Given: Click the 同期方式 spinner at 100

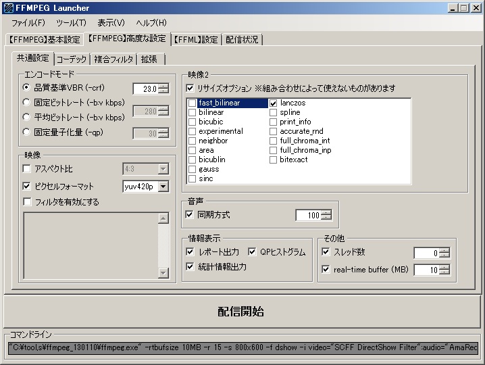Looking at the screenshot, I should click(326, 215).
